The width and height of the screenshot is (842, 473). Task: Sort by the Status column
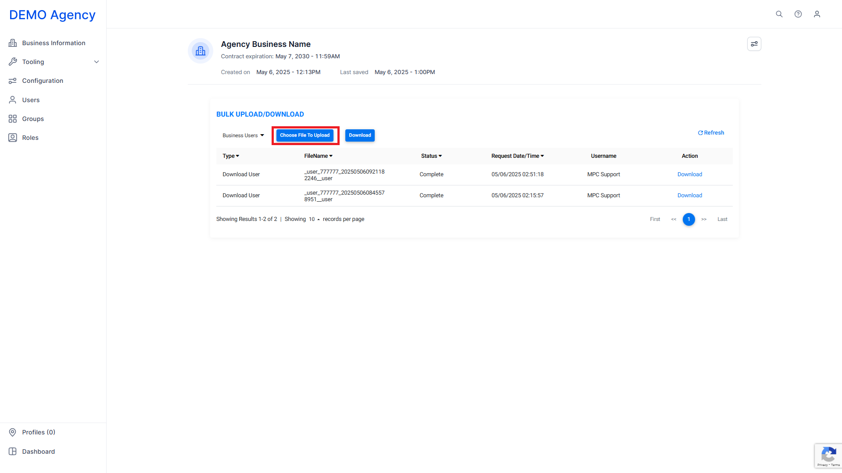pos(431,156)
